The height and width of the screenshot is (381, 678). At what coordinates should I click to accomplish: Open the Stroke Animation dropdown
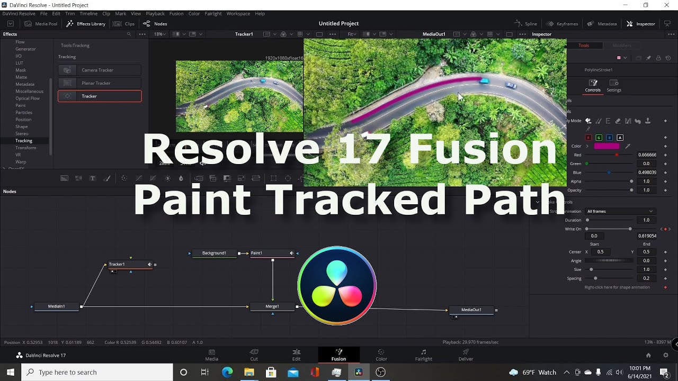[x=620, y=211]
